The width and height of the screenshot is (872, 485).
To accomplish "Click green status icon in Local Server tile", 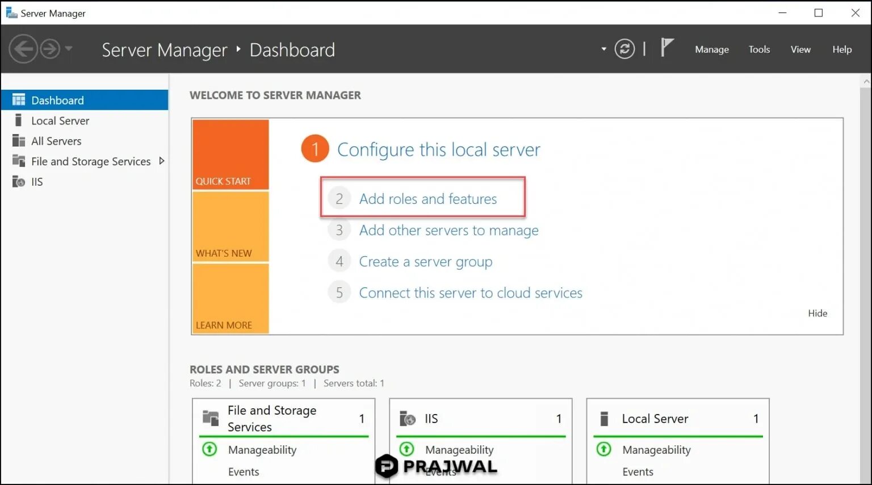I will tap(603, 449).
